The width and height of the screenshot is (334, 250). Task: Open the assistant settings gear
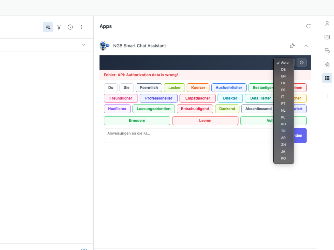301,62
